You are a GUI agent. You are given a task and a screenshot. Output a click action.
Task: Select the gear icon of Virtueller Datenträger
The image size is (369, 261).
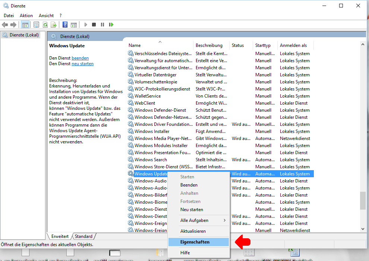[130, 75]
